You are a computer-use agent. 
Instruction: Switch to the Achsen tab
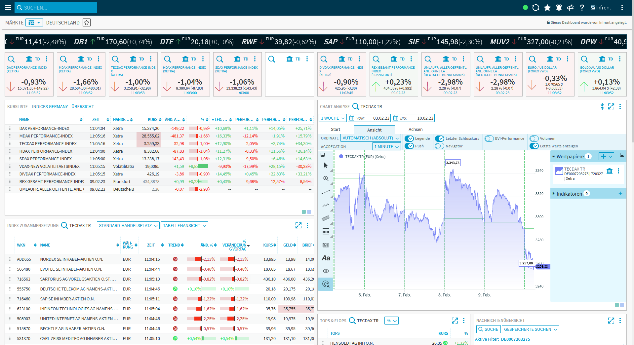tap(415, 130)
